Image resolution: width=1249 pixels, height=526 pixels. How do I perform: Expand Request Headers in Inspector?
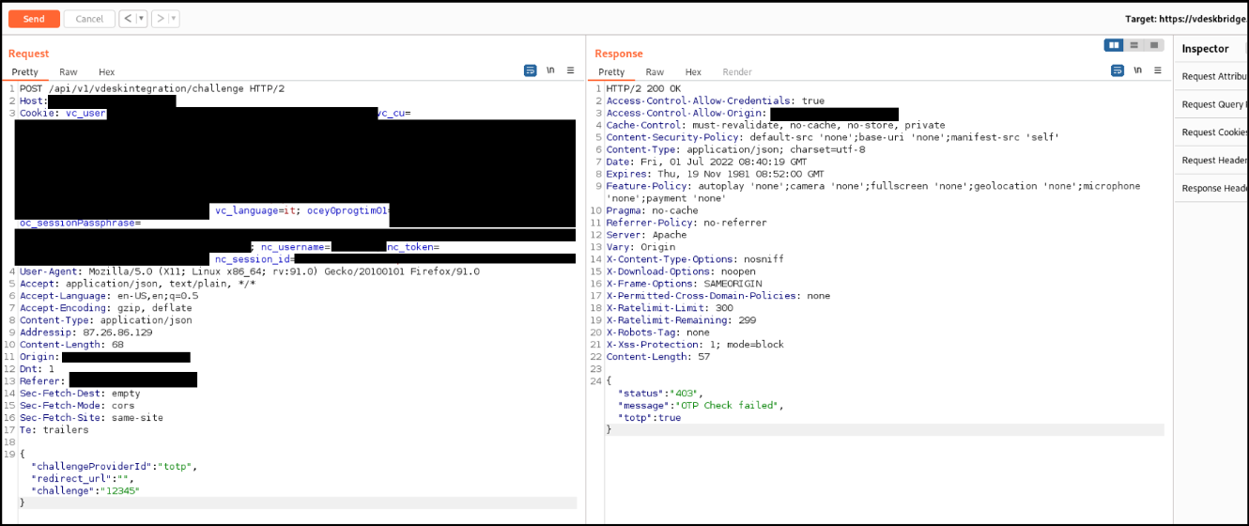click(x=1211, y=161)
